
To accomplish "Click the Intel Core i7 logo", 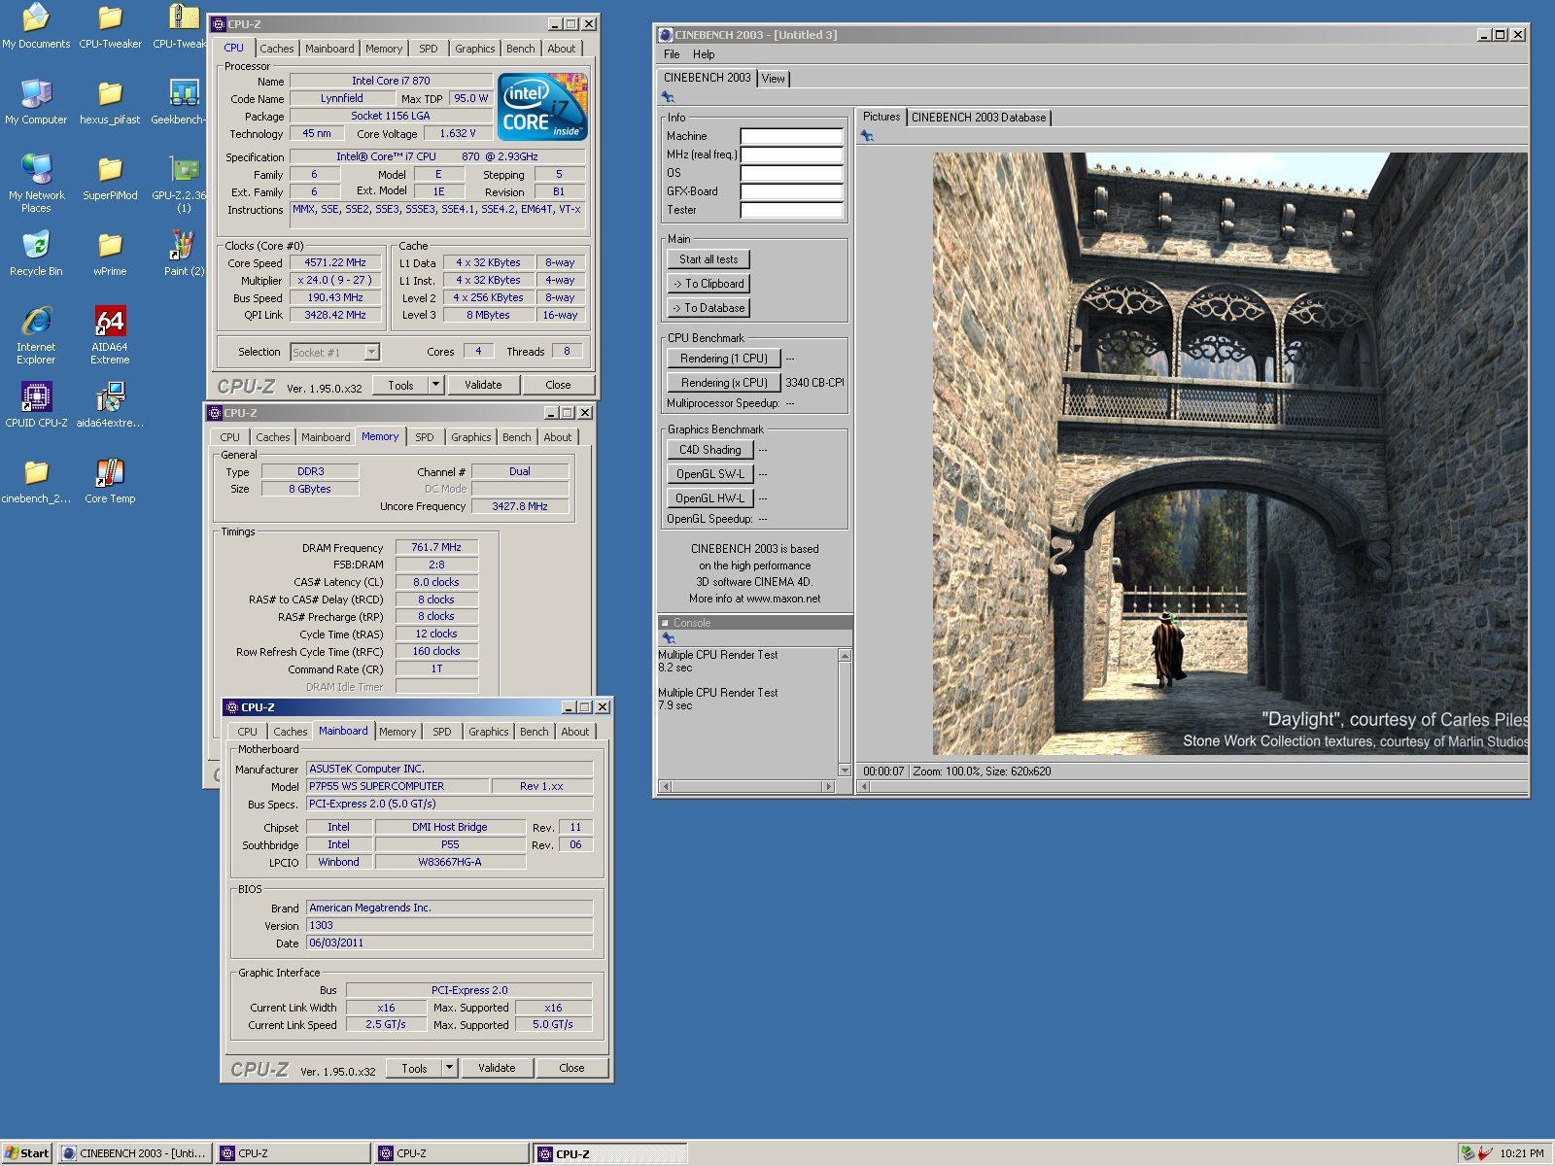I will click(x=542, y=107).
